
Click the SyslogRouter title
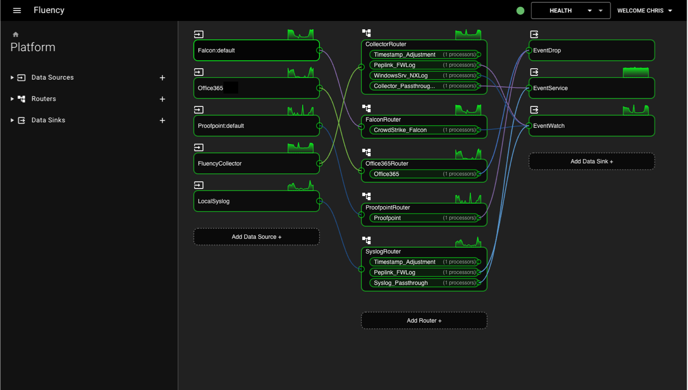tap(383, 252)
